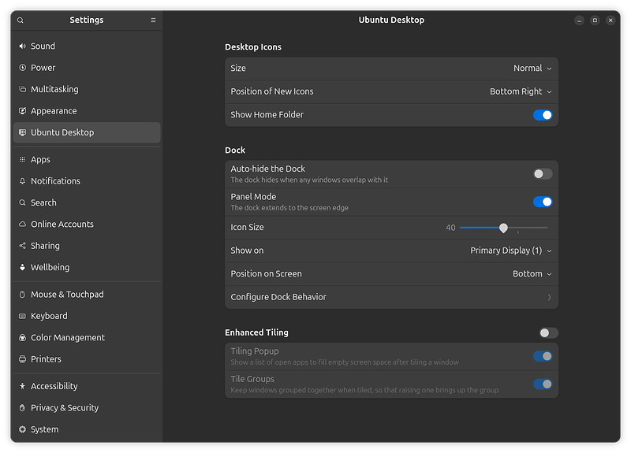631x453 pixels.
Task: Select Multitasking in the sidebar
Action: point(87,89)
